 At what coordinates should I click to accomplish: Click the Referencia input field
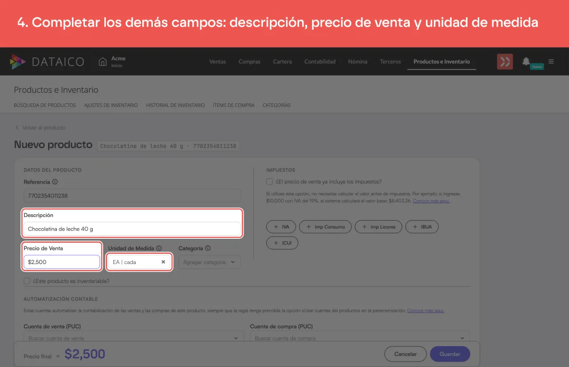(132, 196)
